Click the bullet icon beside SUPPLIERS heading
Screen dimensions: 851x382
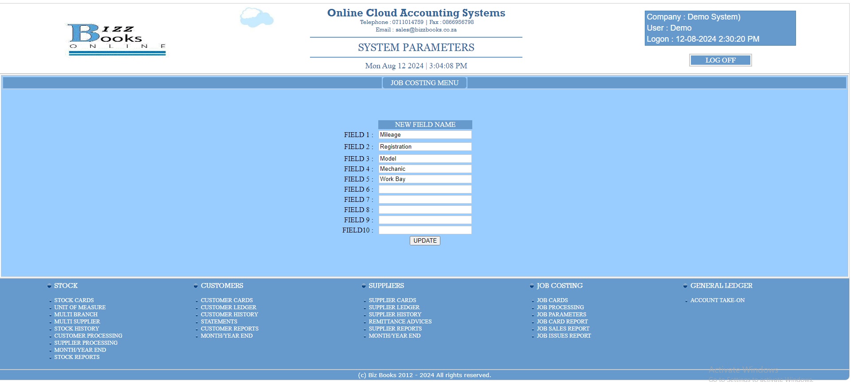pyautogui.click(x=364, y=286)
